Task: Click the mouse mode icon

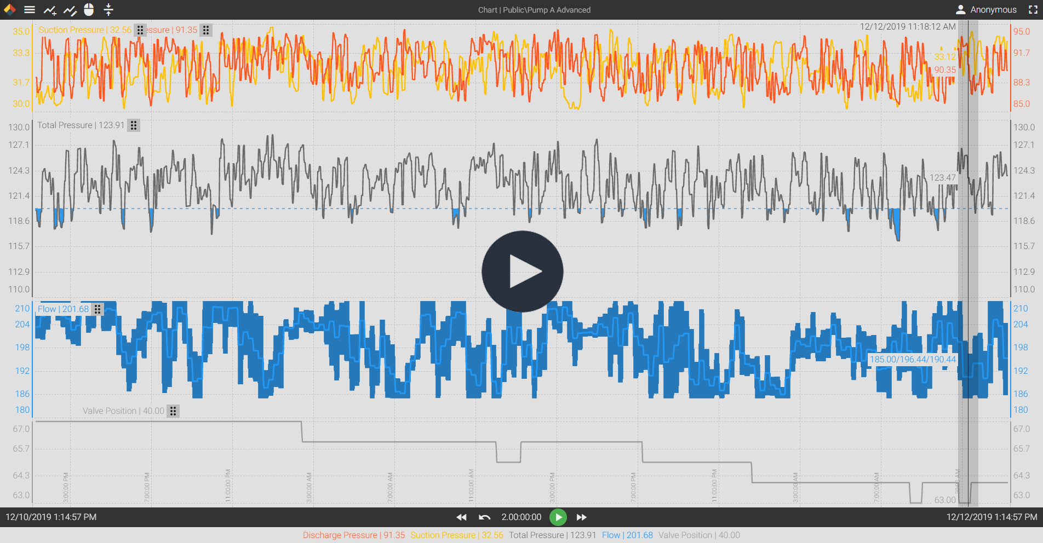Action: 89,10
